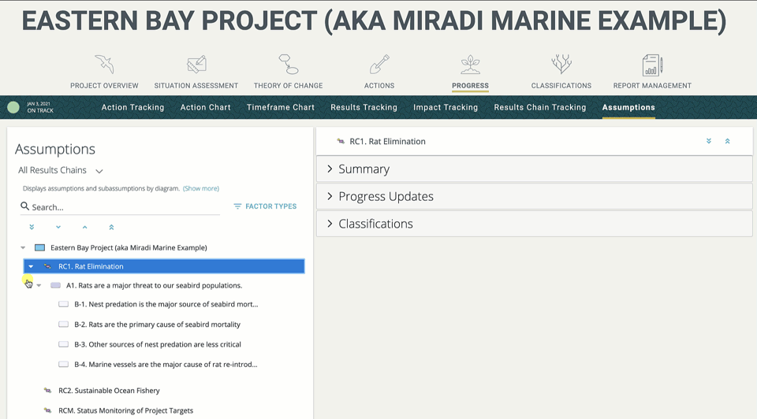
Task: Expand the Classifications section
Action: click(x=535, y=224)
